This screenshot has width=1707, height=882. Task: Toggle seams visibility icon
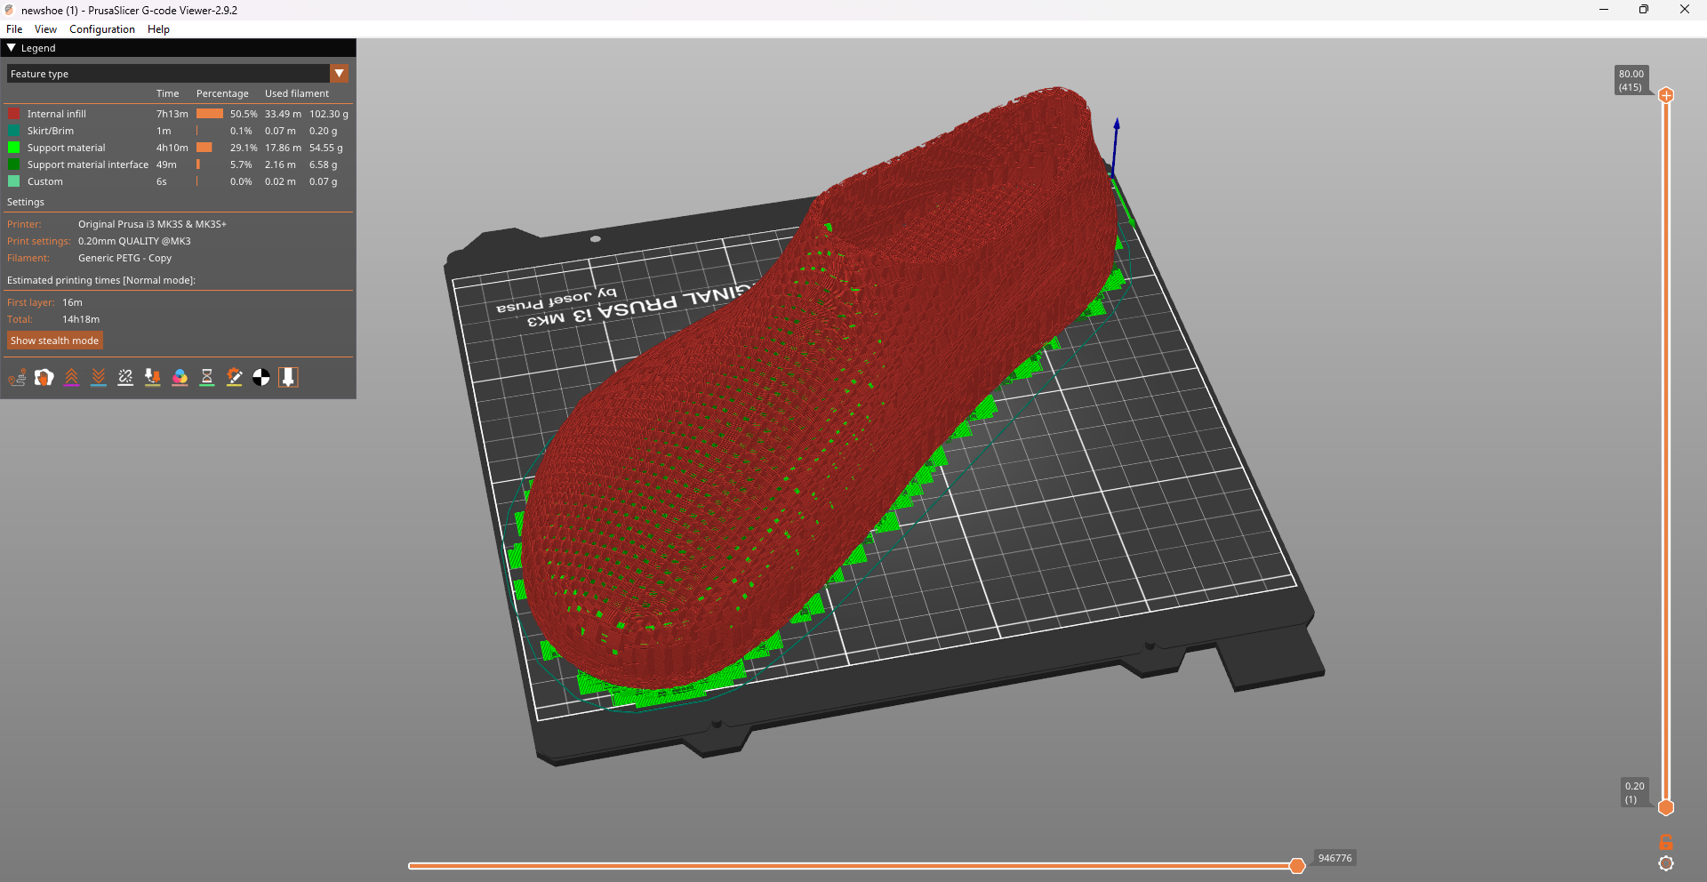click(125, 378)
